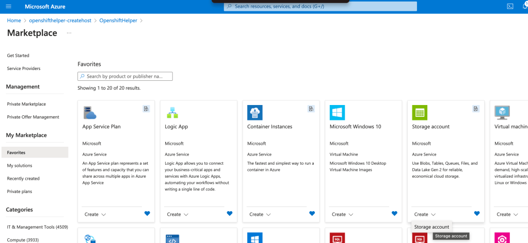Unfavorite Storage account using heart
The image size is (528, 243).
point(477,214)
